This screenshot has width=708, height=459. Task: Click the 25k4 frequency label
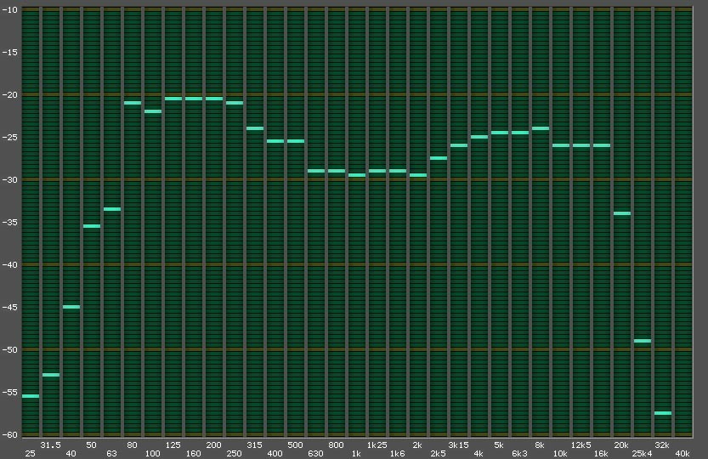(642, 454)
